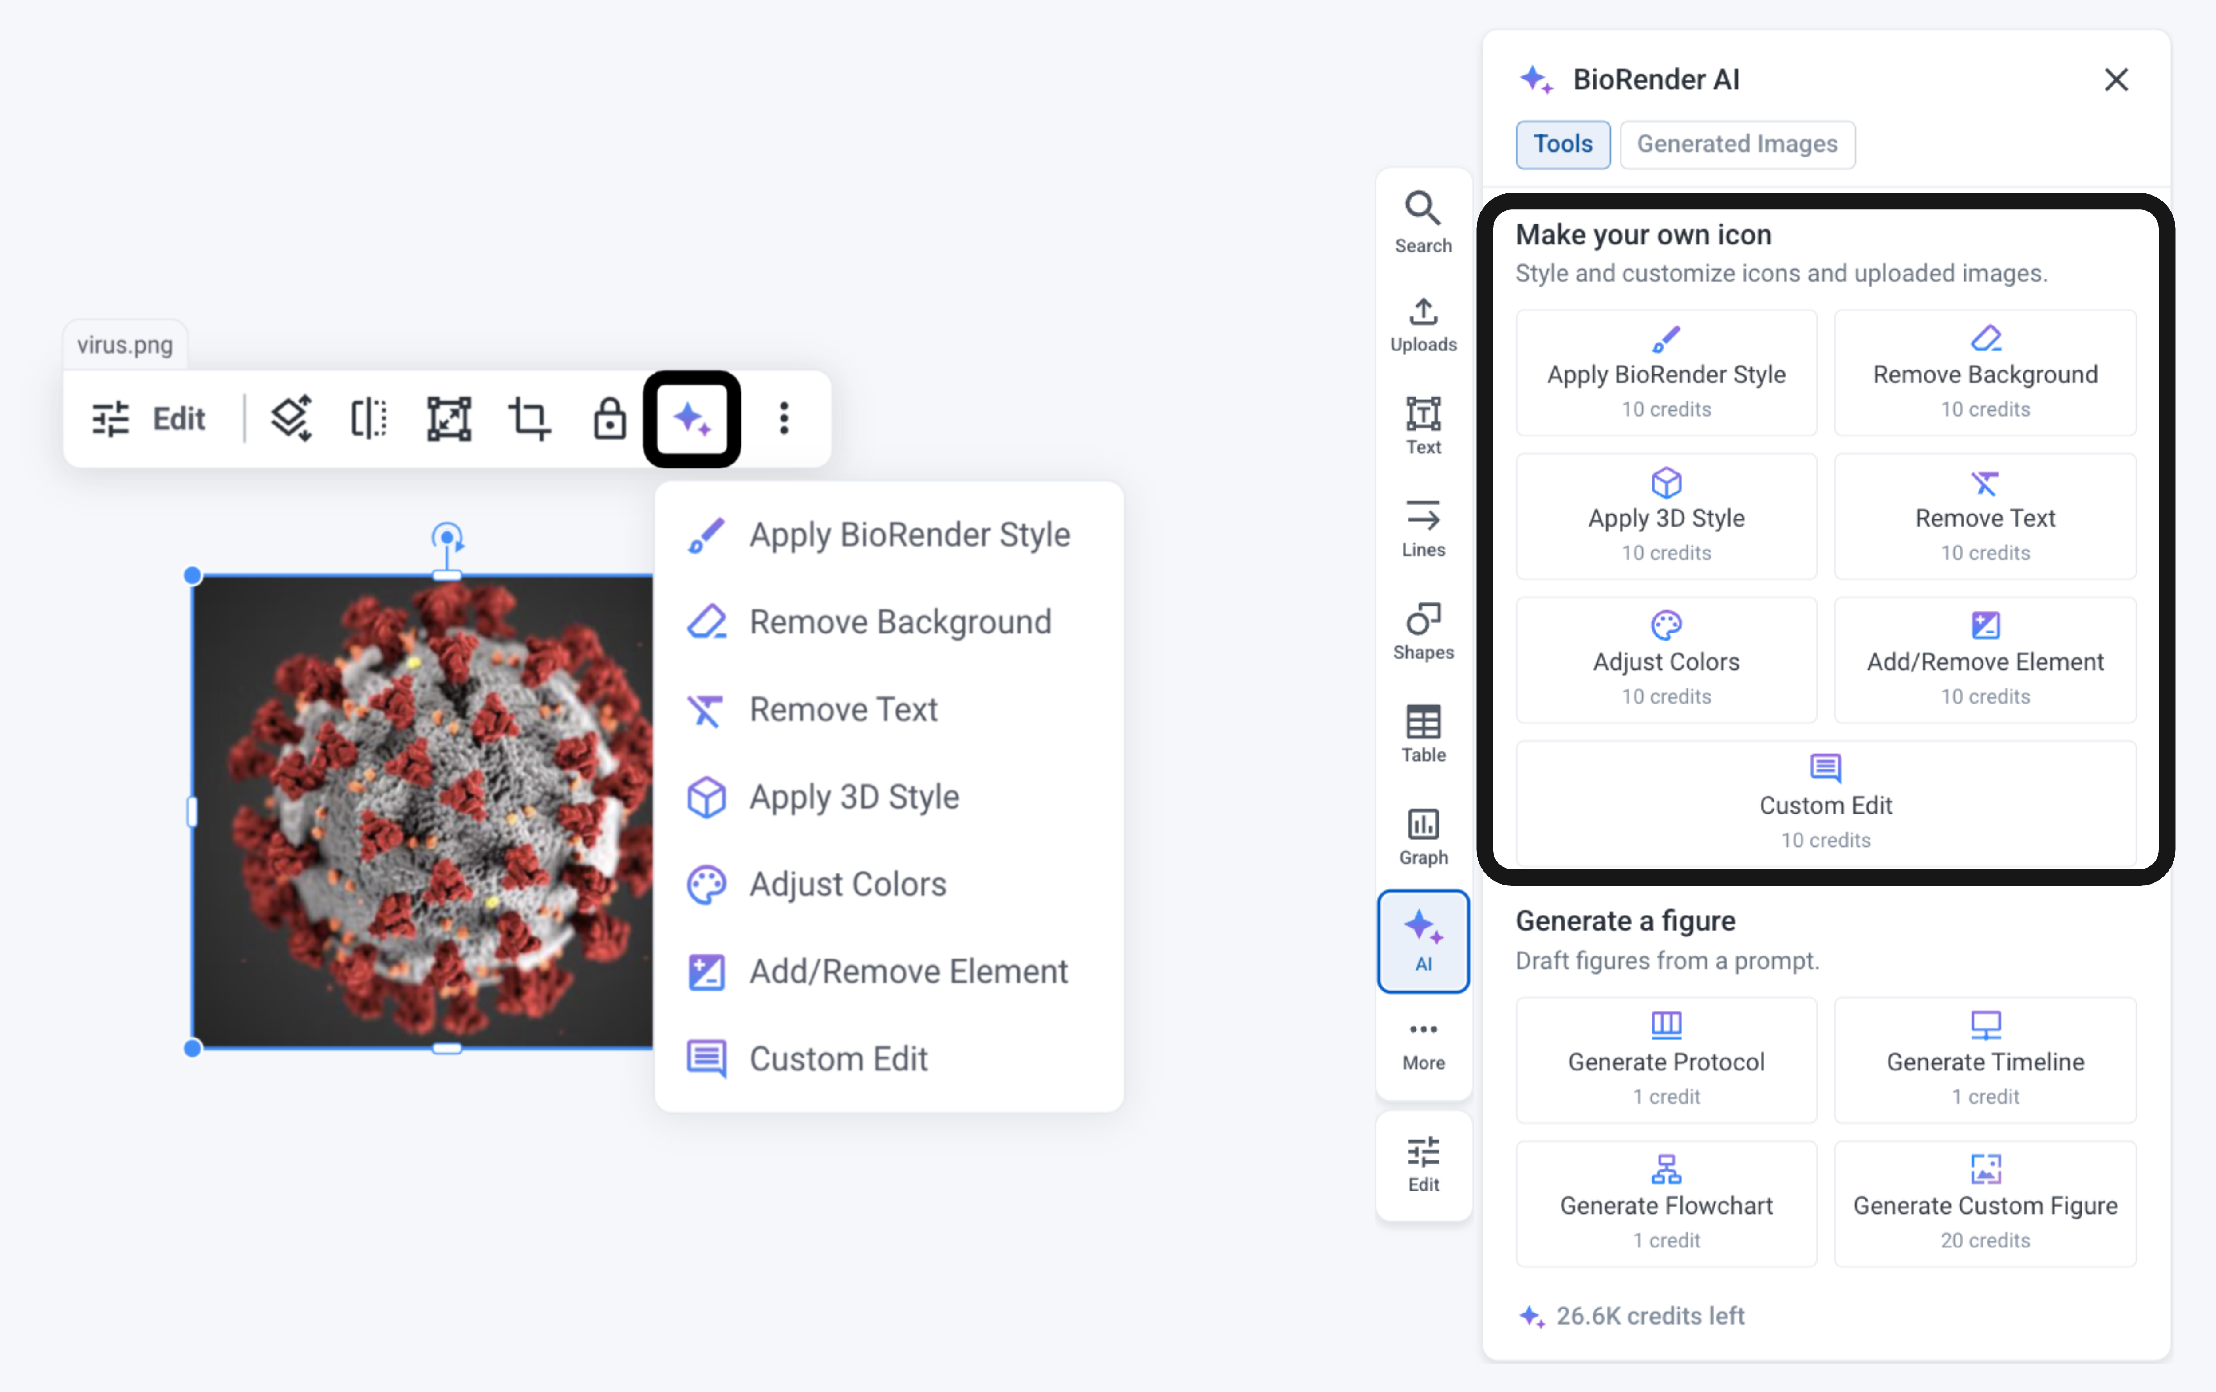Open the layer arrange icon

tap(291, 419)
